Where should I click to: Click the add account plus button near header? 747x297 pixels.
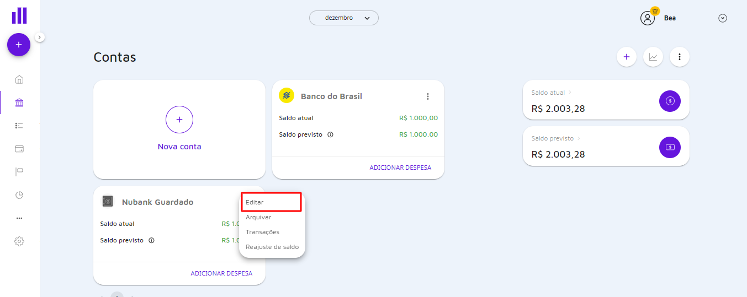[627, 56]
